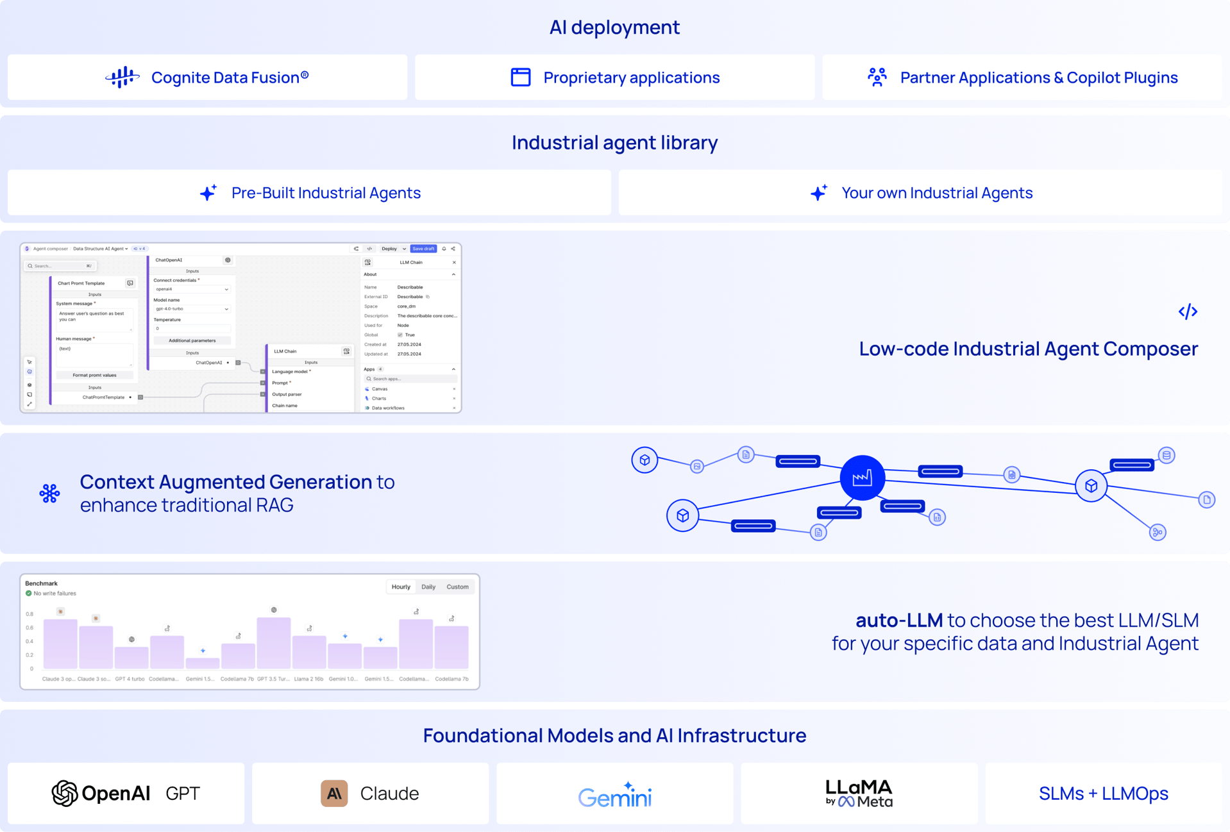Click the Proprietary applications window icon
The image size is (1230, 832).
tap(520, 77)
